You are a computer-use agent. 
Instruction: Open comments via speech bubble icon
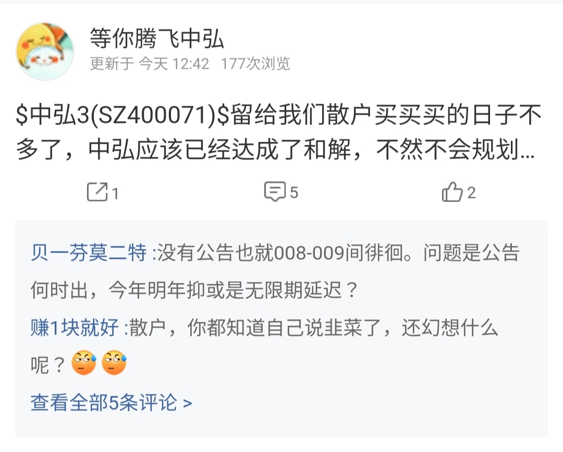point(275,191)
